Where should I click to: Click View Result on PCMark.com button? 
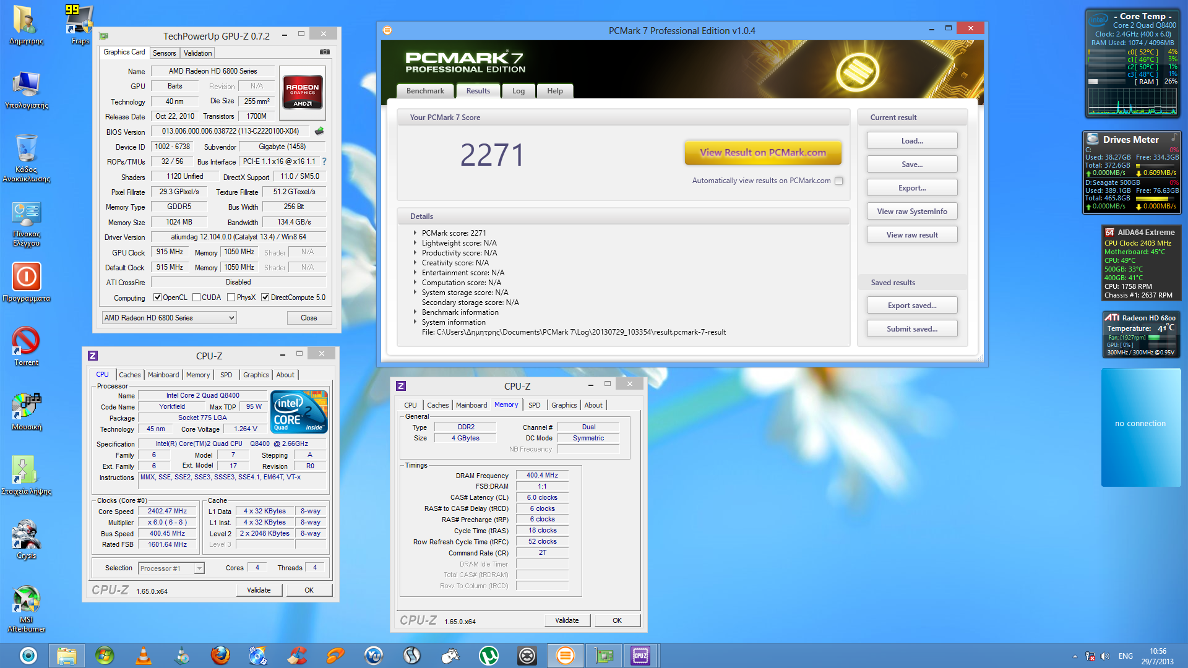pos(763,153)
